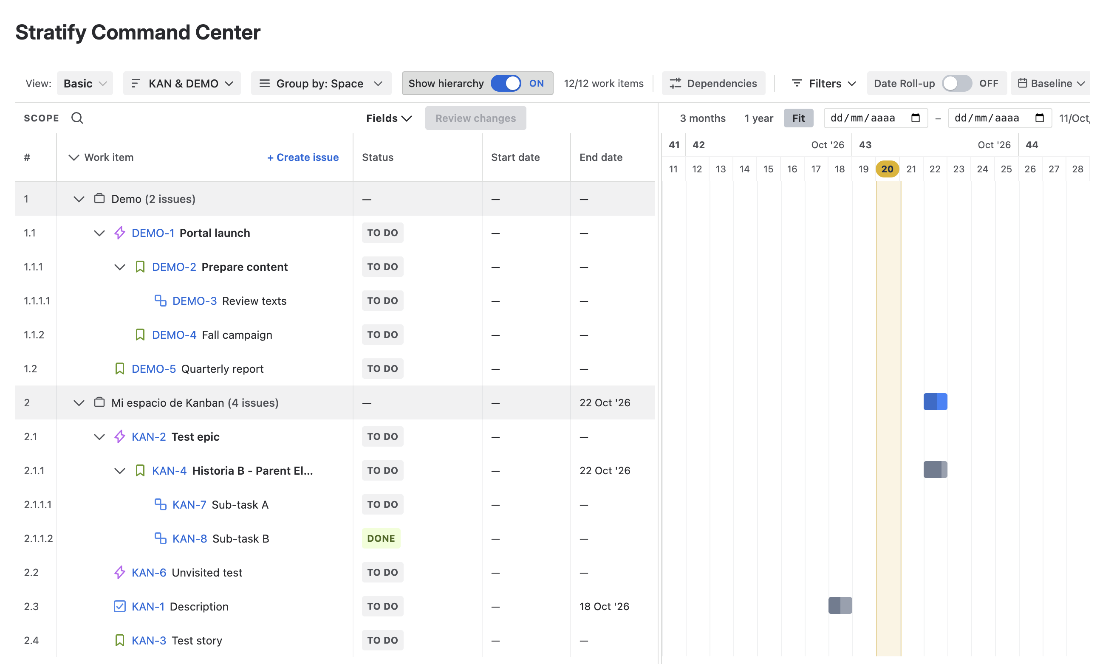
Task: Collapse the DEMO-1 Portal launch row
Action: point(99,233)
